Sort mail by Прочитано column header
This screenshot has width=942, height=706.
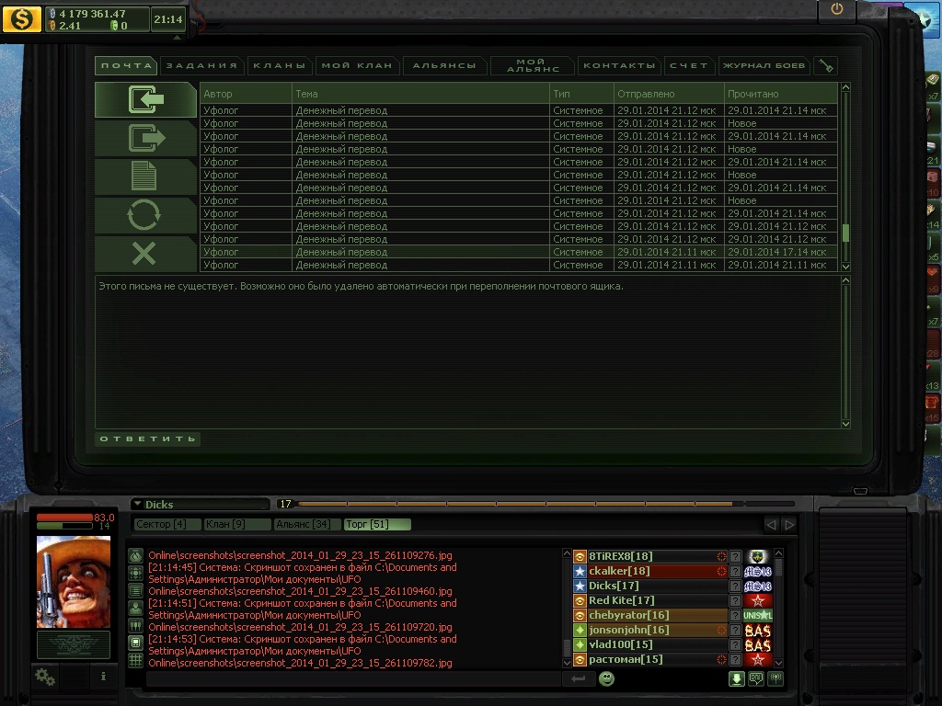[781, 94]
